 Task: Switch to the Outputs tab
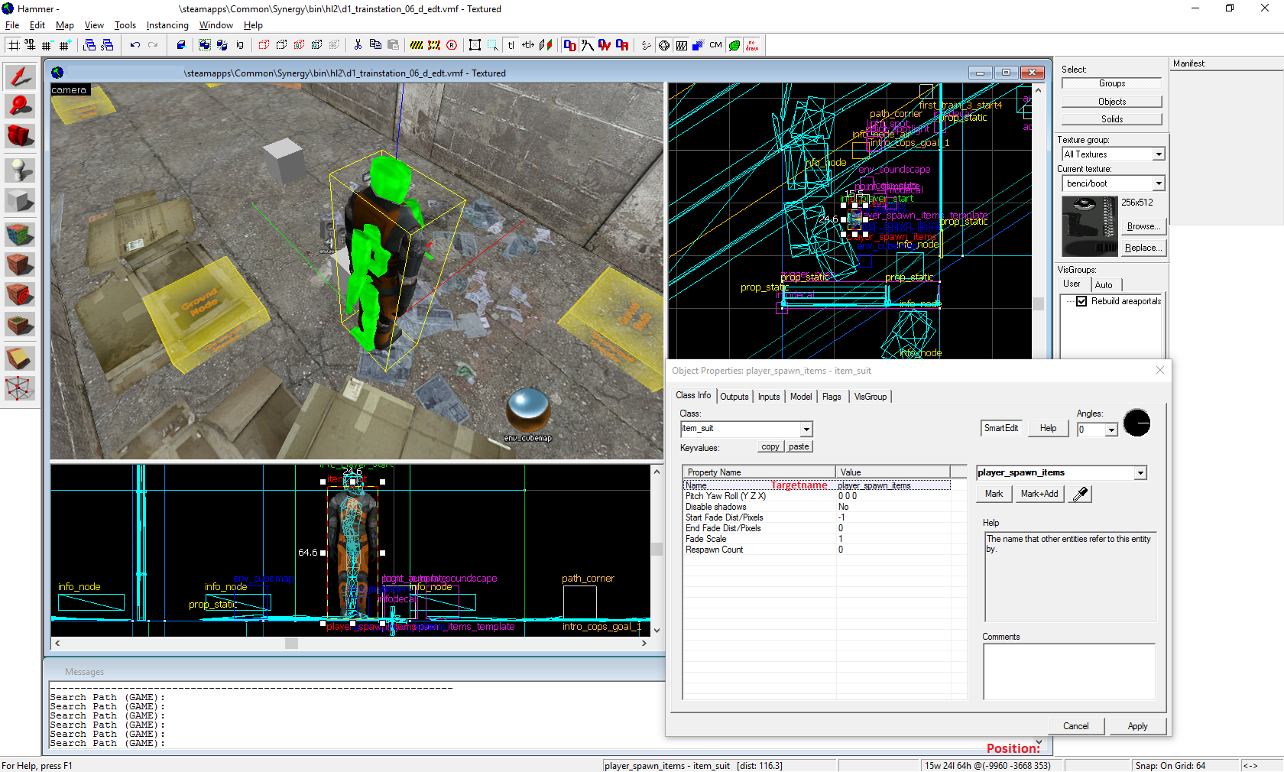click(734, 397)
